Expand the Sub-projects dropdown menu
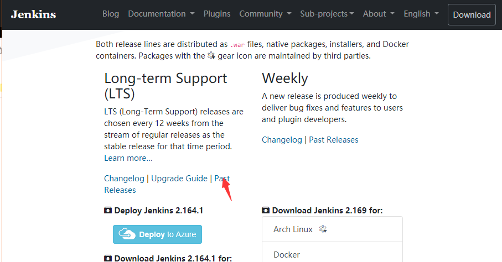The height and width of the screenshot is (262, 502). 327,14
